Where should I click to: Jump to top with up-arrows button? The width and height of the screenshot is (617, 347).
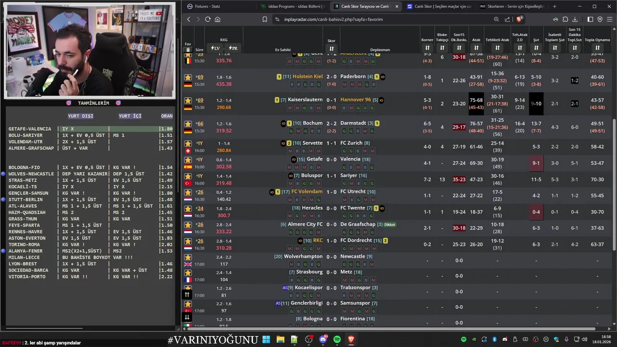(x=187, y=294)
